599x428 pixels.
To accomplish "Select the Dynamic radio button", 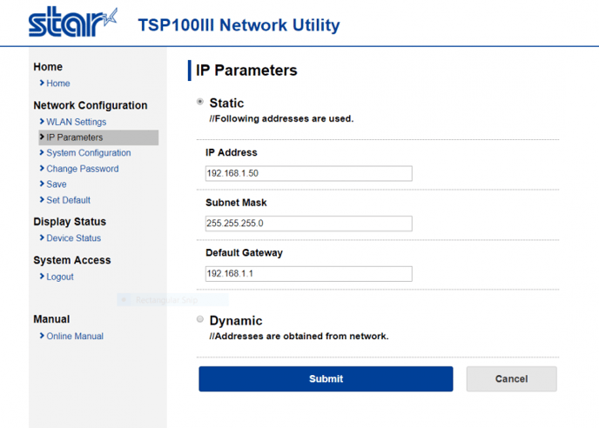I will [x=200, y=319].
